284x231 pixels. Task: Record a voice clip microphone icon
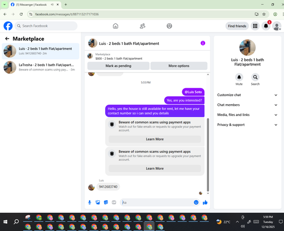click(x=90, y=203)
